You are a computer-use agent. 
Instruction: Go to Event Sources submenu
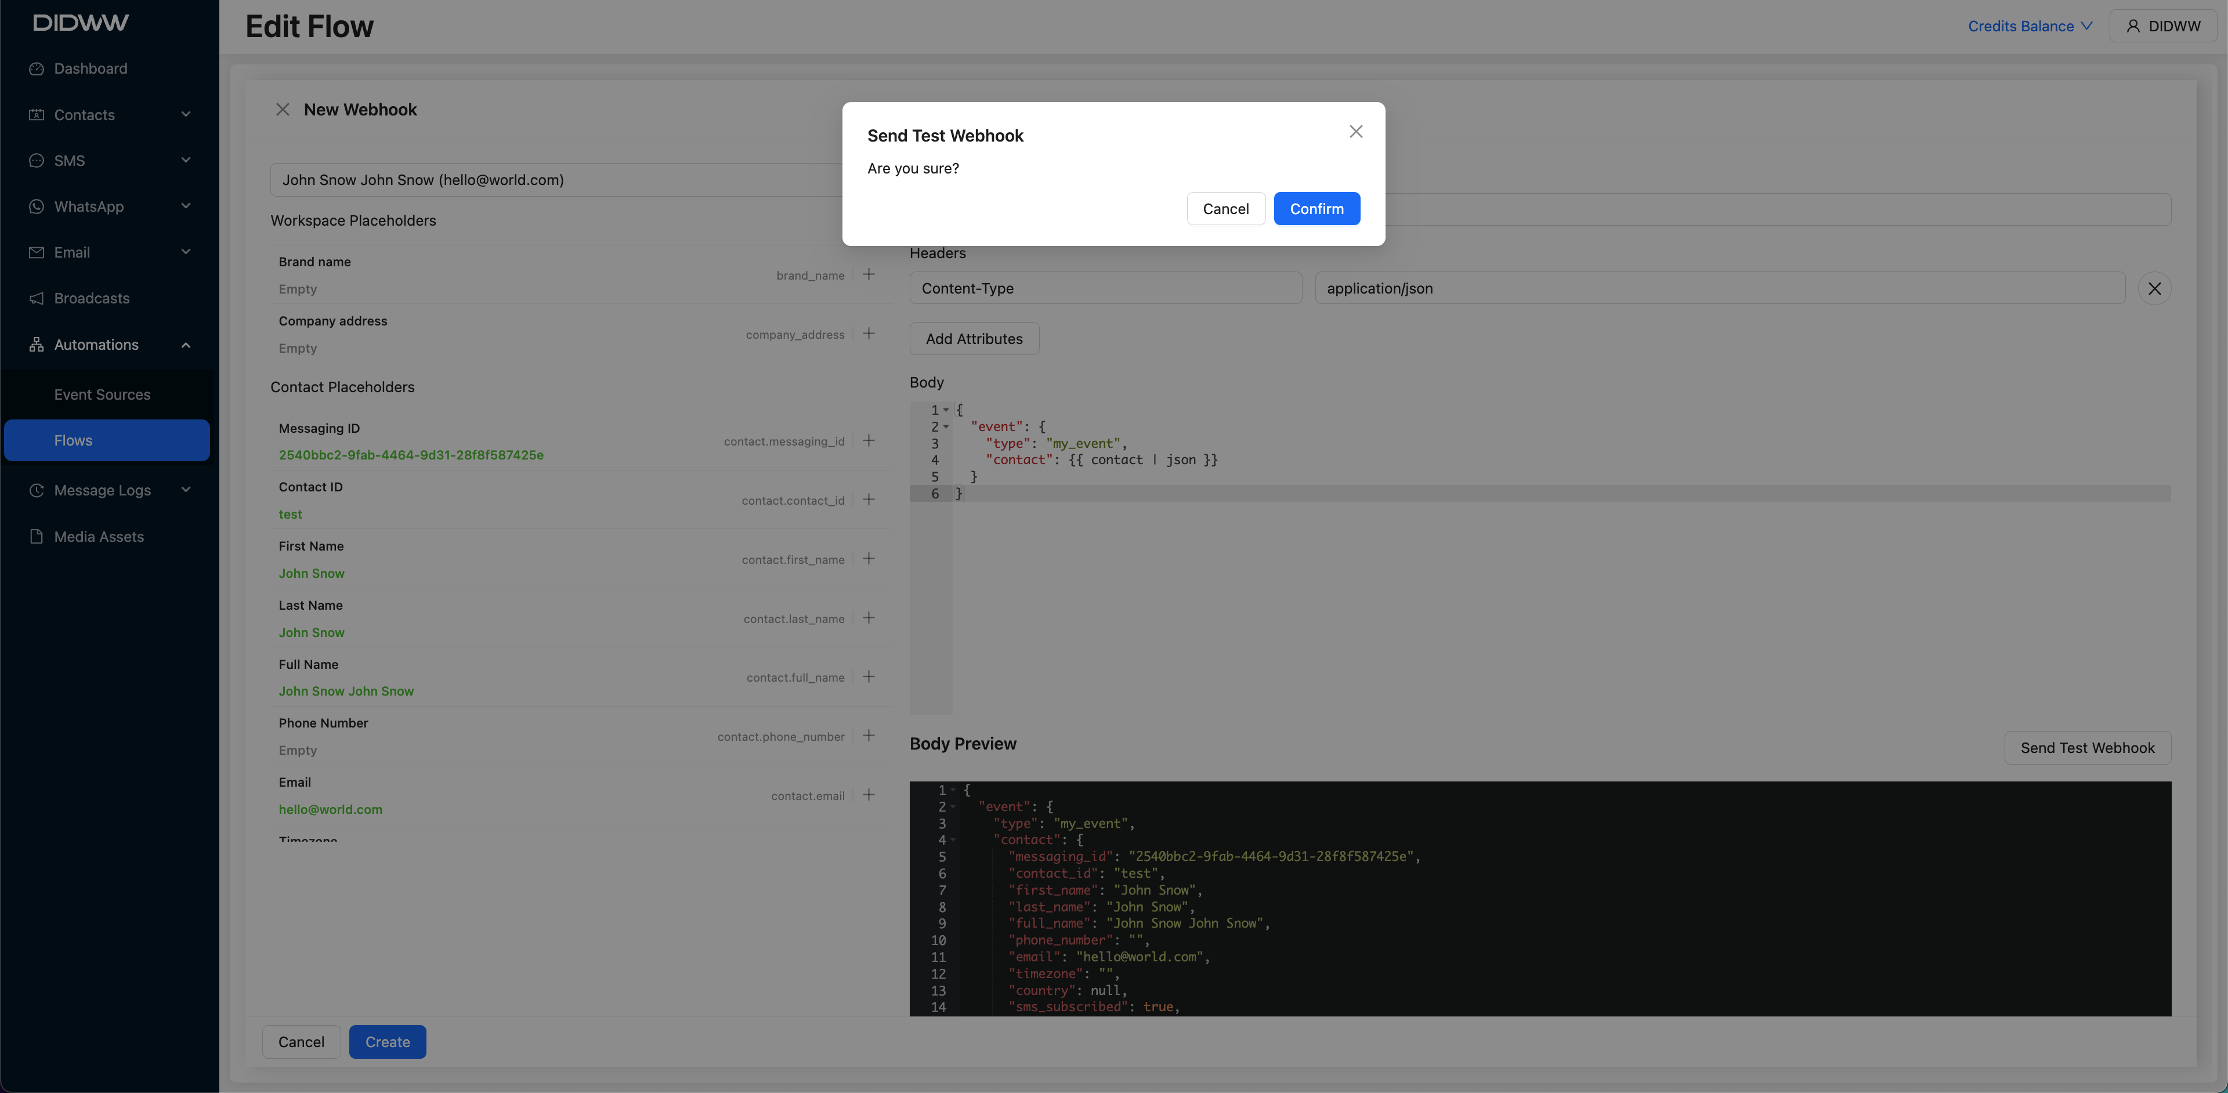[102, 395]
